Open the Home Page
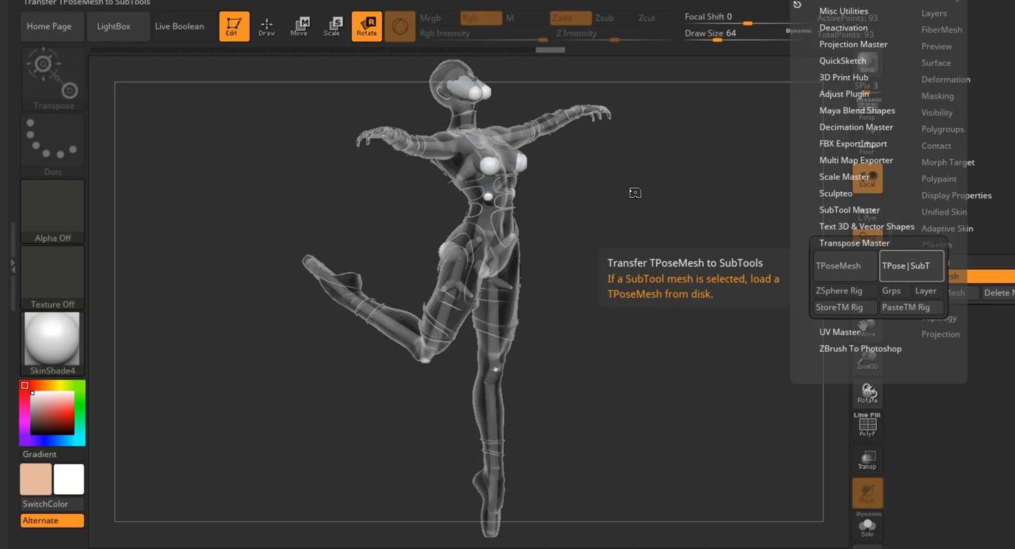The height and width of the screenshot is (549, 1015). click(52, 26)
